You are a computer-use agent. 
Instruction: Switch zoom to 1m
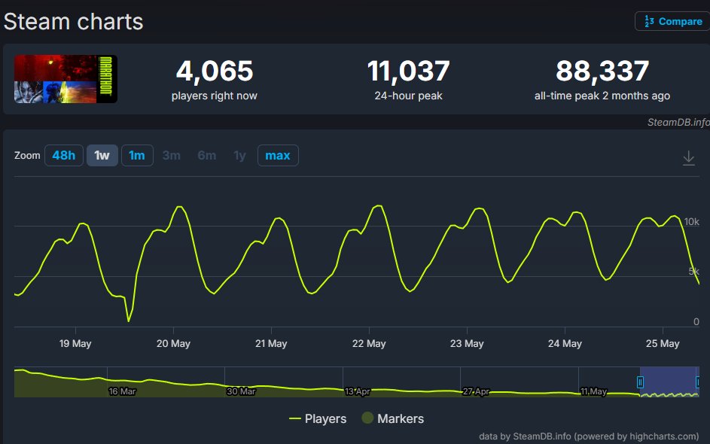[137, 155]
